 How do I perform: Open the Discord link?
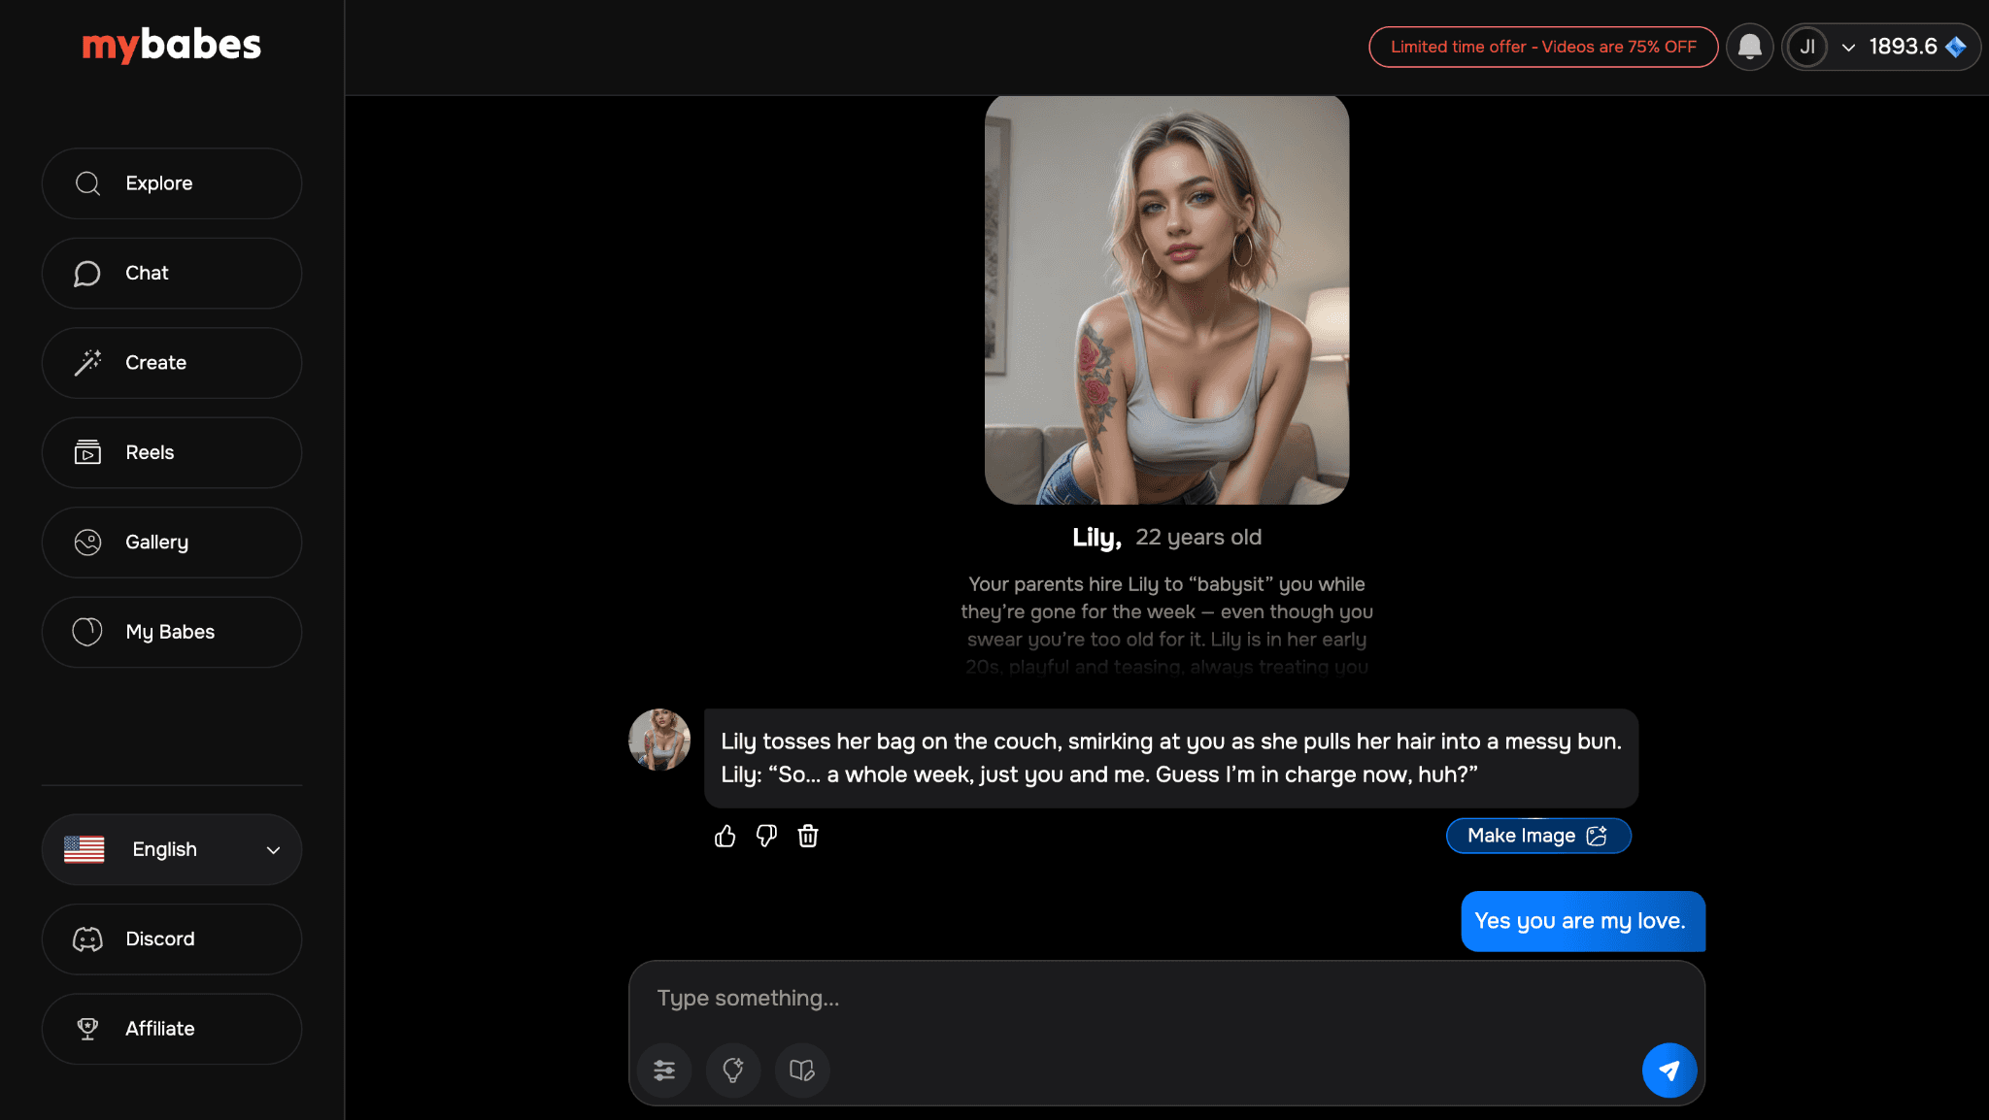pyautogui.click(x=172, y=939)
